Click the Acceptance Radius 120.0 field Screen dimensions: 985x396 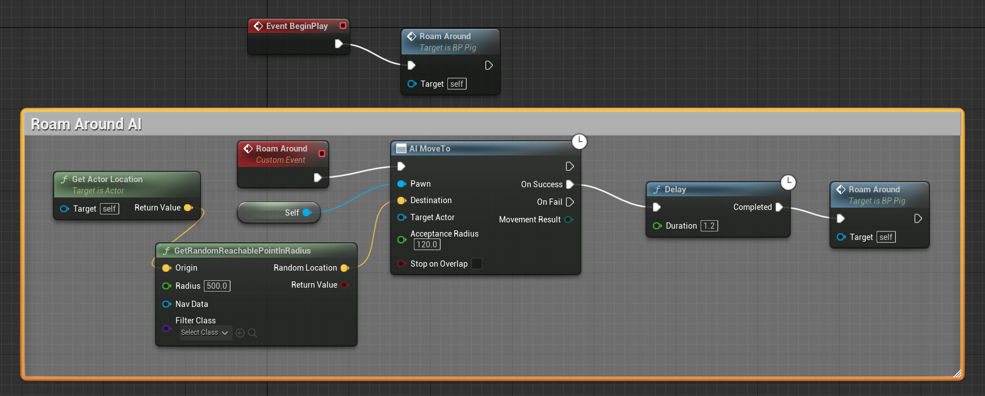coord(427,245)
